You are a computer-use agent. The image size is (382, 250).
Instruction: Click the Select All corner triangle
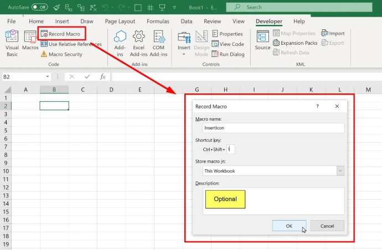tap(8, 90)
